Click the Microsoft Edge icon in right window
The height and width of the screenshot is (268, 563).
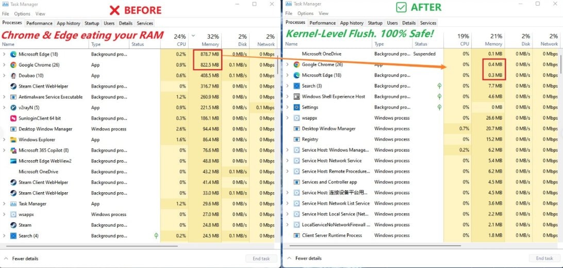click(296, 75)
